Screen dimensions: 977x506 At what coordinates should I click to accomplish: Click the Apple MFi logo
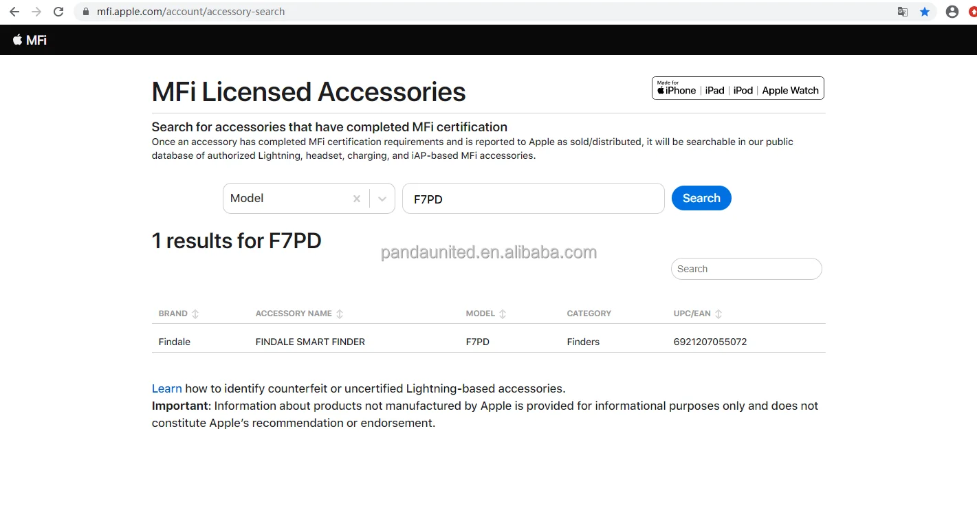click(30, 40)
